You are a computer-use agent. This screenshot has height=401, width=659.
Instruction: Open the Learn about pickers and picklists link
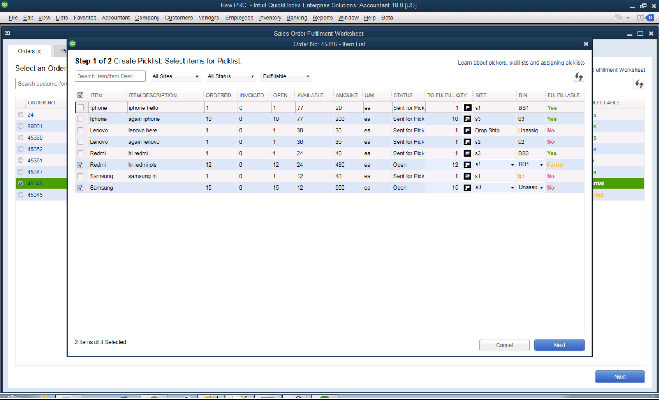point(521,63)
